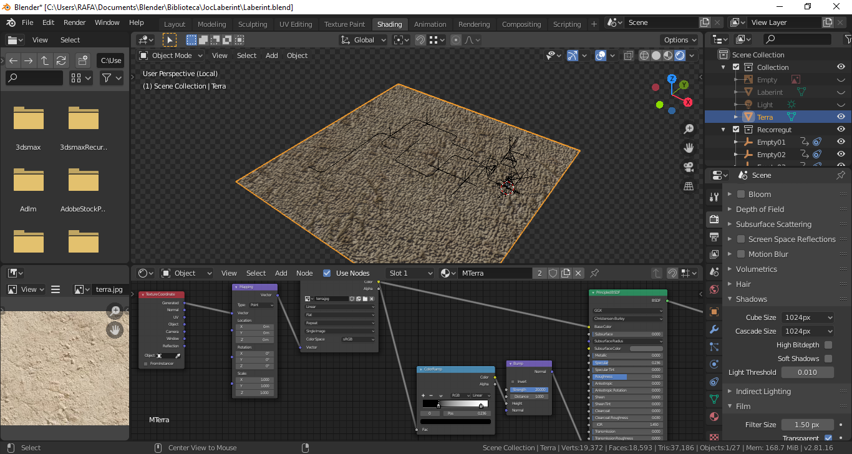Toggle camera view in 3D viewport
The image size is (852, 454).
click(689, 167)
